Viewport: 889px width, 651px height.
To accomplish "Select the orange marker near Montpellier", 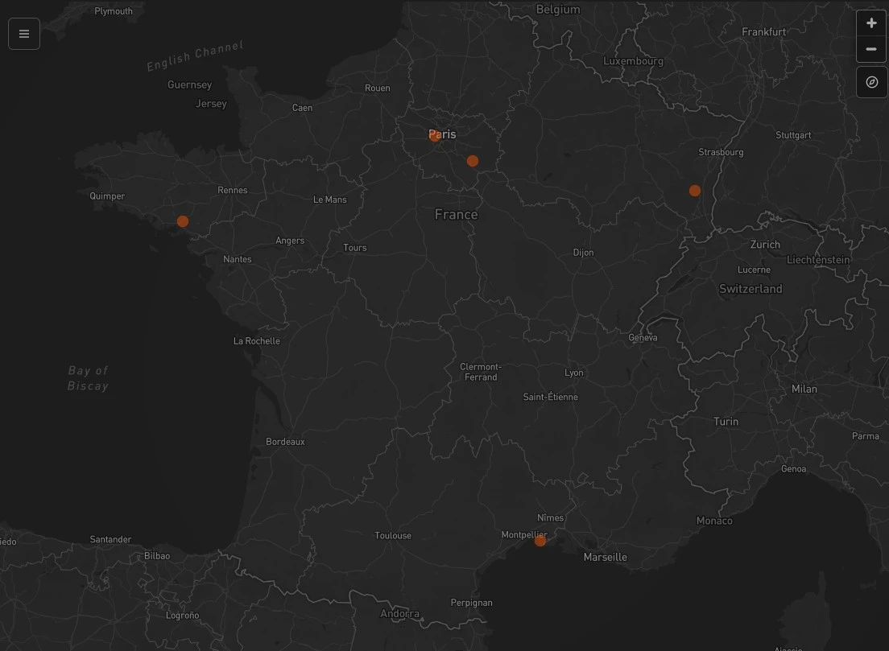I will 540,540.
